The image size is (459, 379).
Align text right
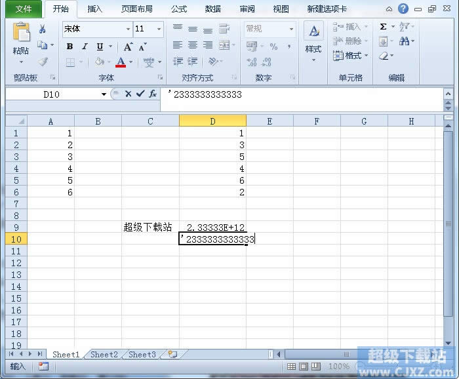208,45
